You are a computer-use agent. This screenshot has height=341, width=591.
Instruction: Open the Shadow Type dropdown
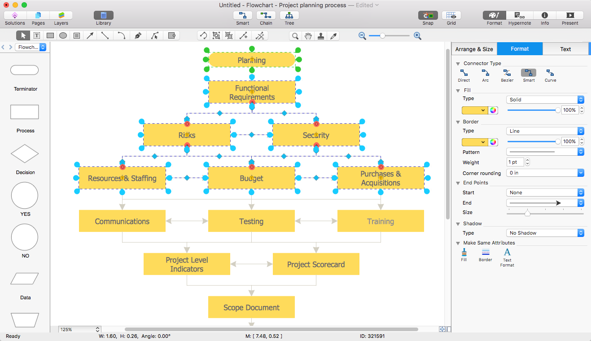[545, 233]
